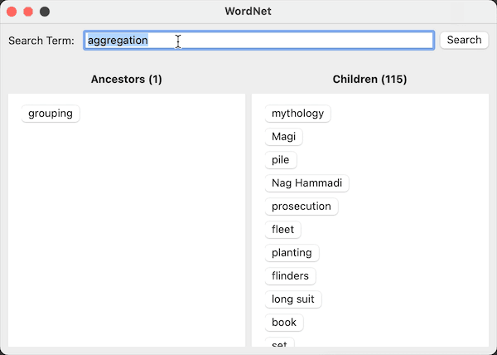Open the planting child entry
The height and width of the screenshot is (355, 497).
coord(292,253)
